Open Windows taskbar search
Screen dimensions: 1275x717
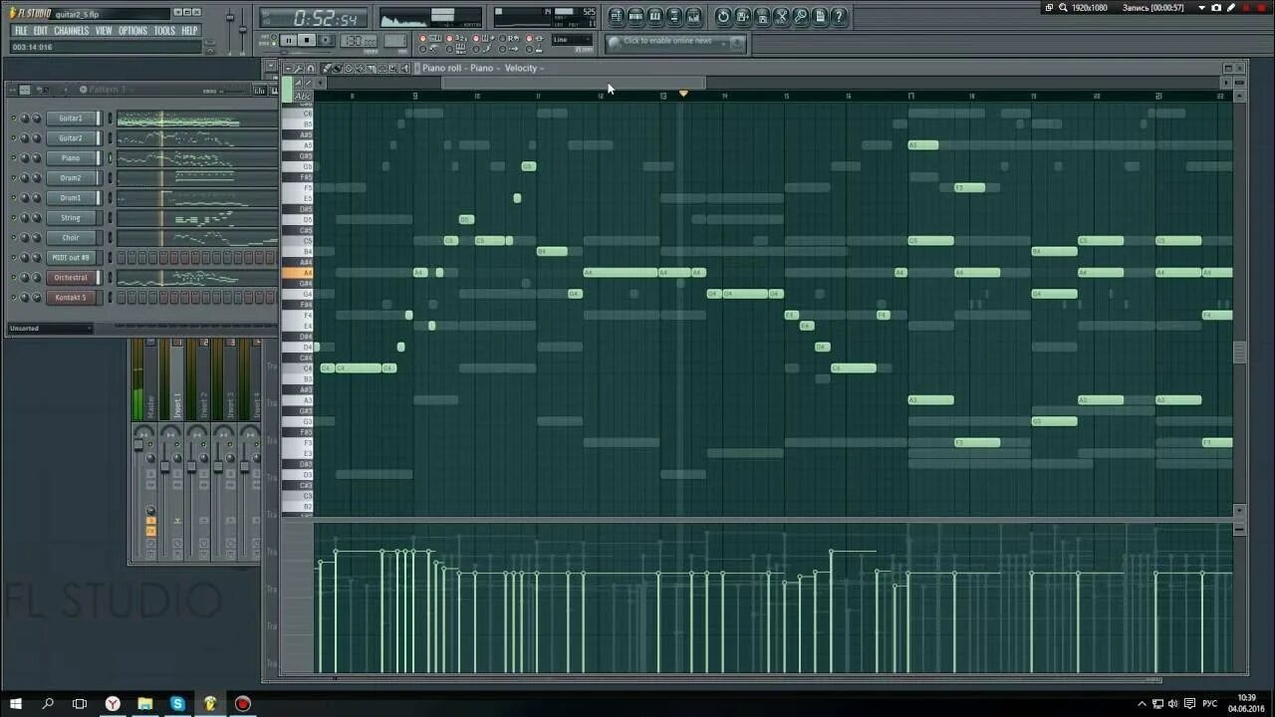coord(48,704)
